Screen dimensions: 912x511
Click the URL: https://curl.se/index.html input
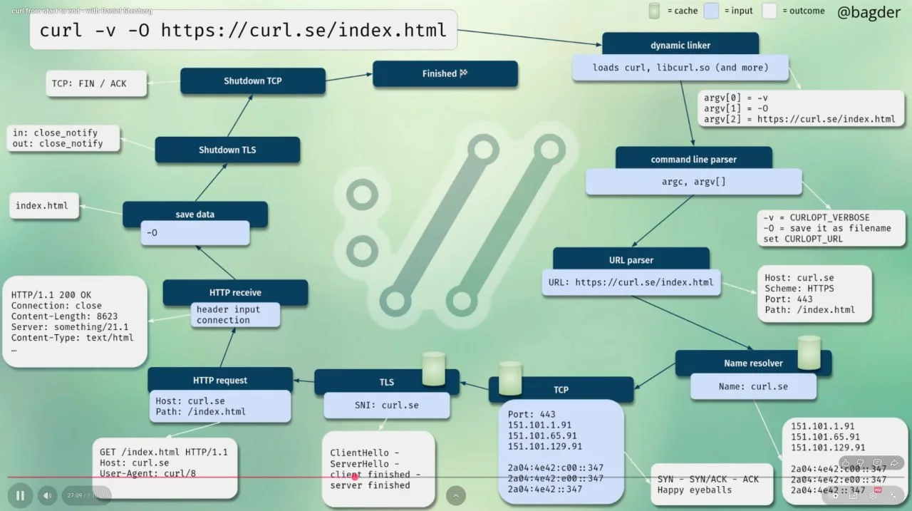click(x=631, y=282)
